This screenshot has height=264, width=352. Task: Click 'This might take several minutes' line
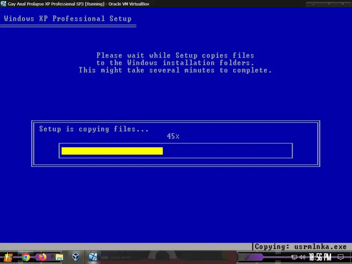[175, 70]
